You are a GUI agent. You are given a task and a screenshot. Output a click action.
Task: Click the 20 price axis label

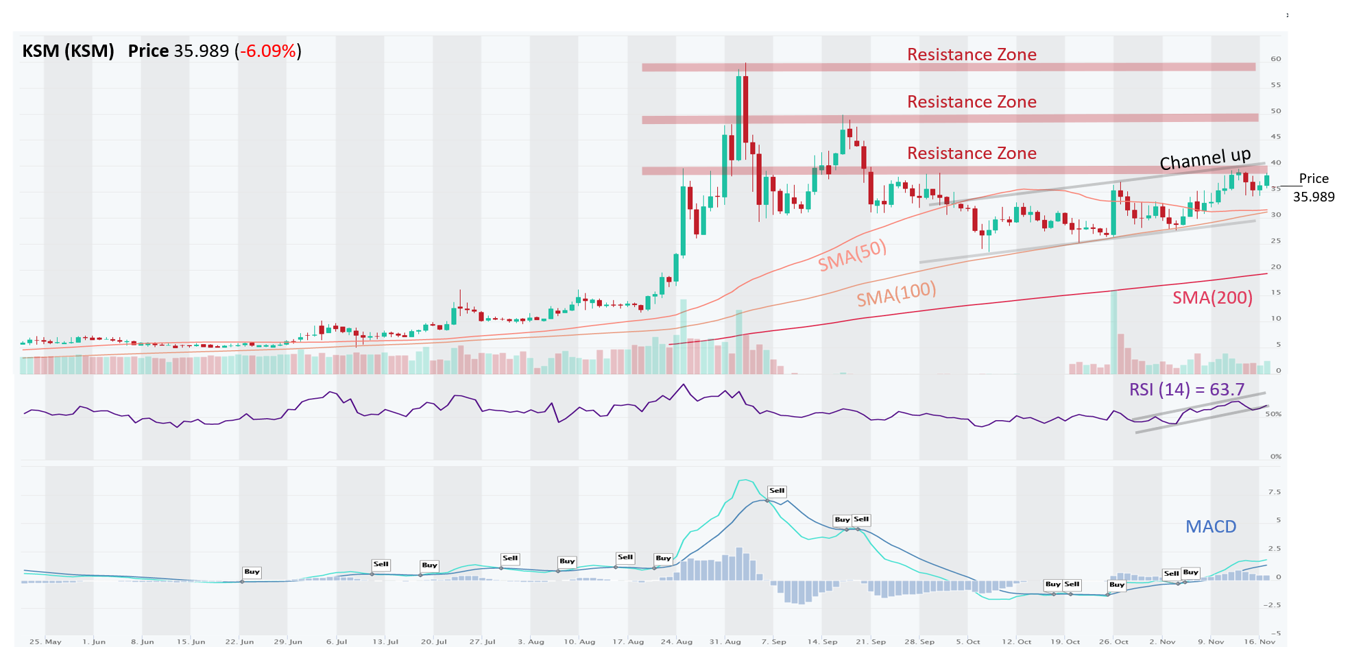click(x=1275, y=267)
